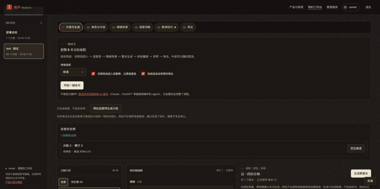
Task: Open the 把这本书交给你的 AI 助手 link
Action: 93,94
